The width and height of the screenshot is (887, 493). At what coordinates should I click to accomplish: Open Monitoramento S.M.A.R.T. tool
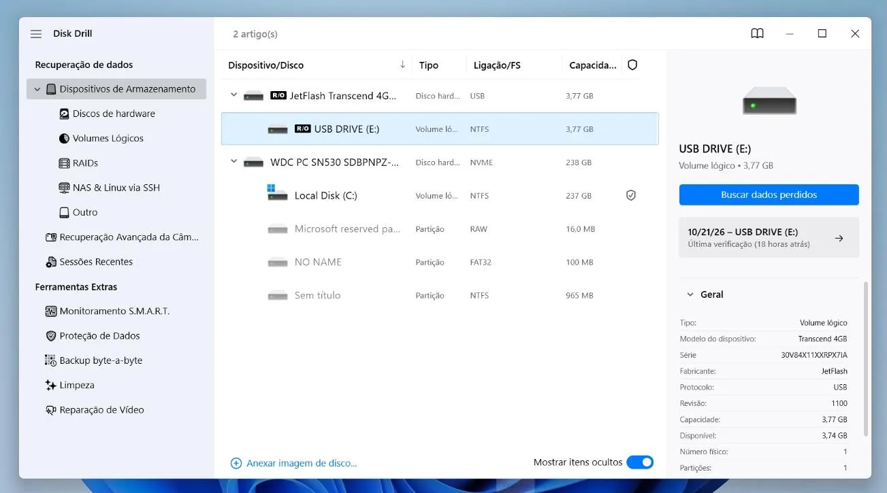(108, 311)
